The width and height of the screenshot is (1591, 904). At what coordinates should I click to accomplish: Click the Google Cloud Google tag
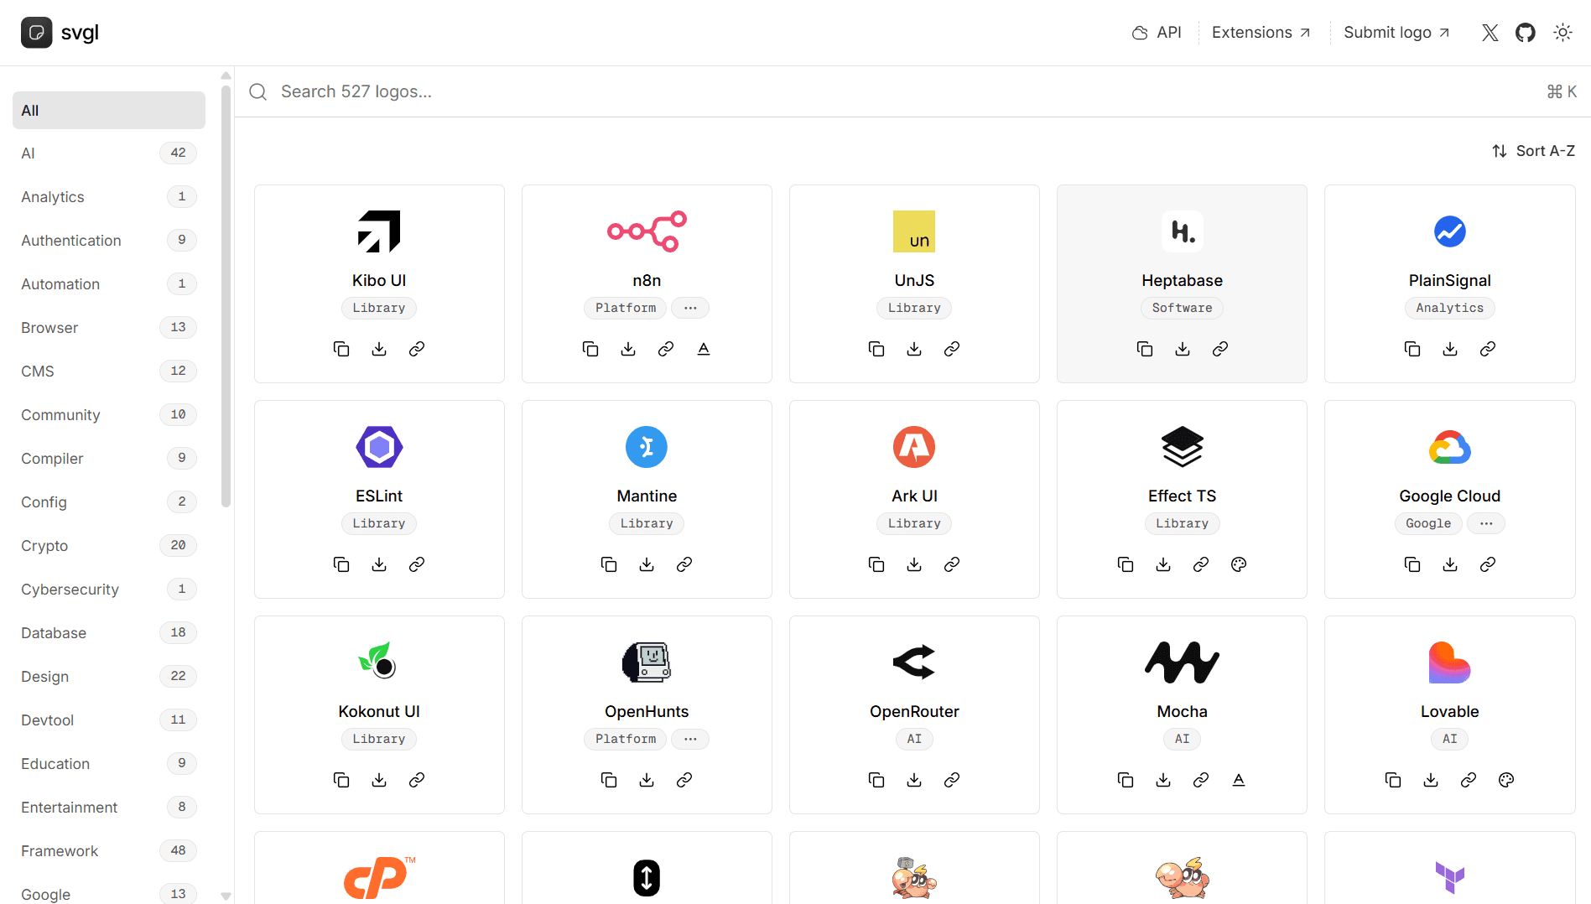(x=1428, y=523)
